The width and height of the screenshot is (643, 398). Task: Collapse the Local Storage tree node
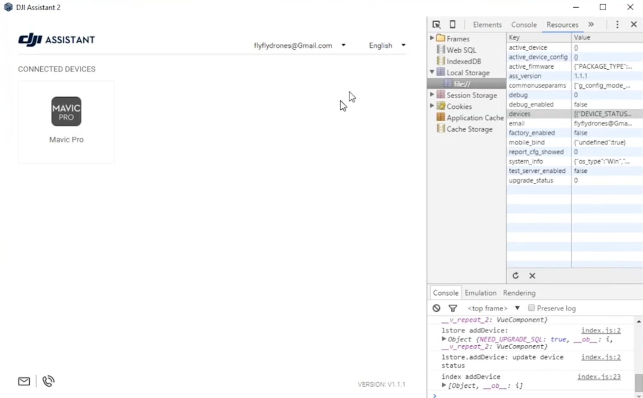click(432, 72)
